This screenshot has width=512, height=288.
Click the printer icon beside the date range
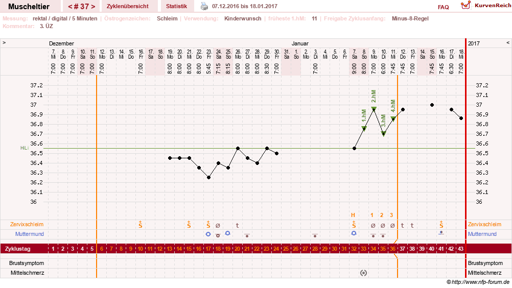204,6
